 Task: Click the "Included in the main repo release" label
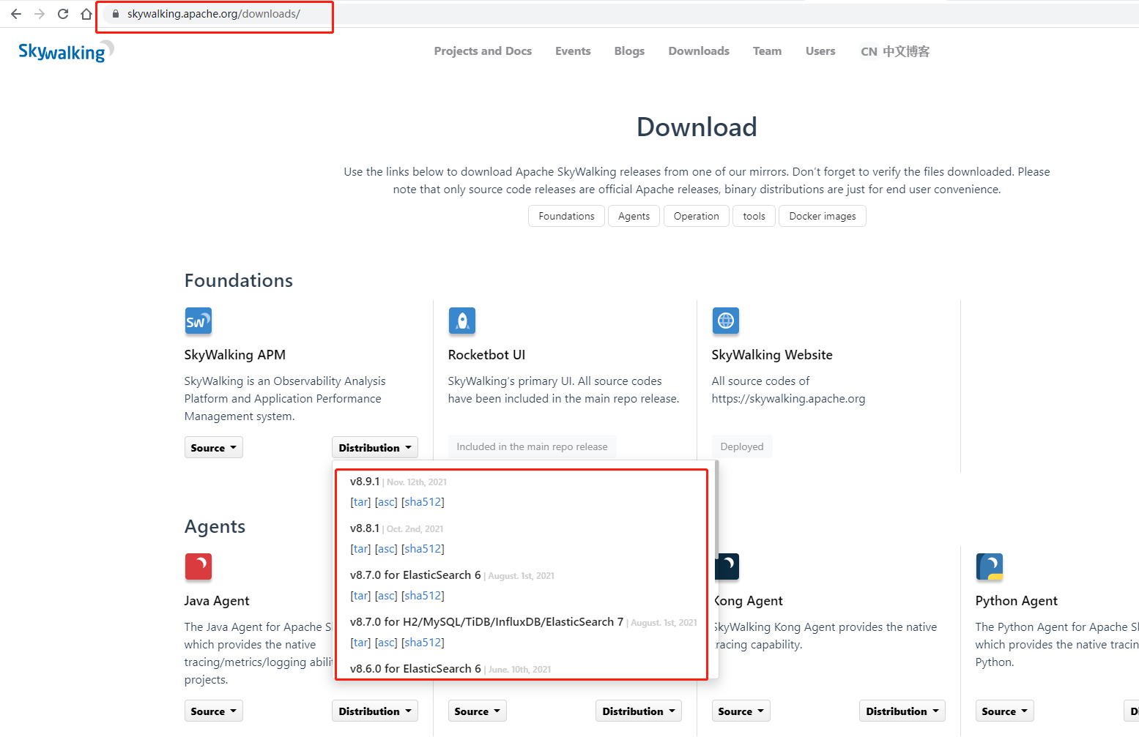click(532, 446)
